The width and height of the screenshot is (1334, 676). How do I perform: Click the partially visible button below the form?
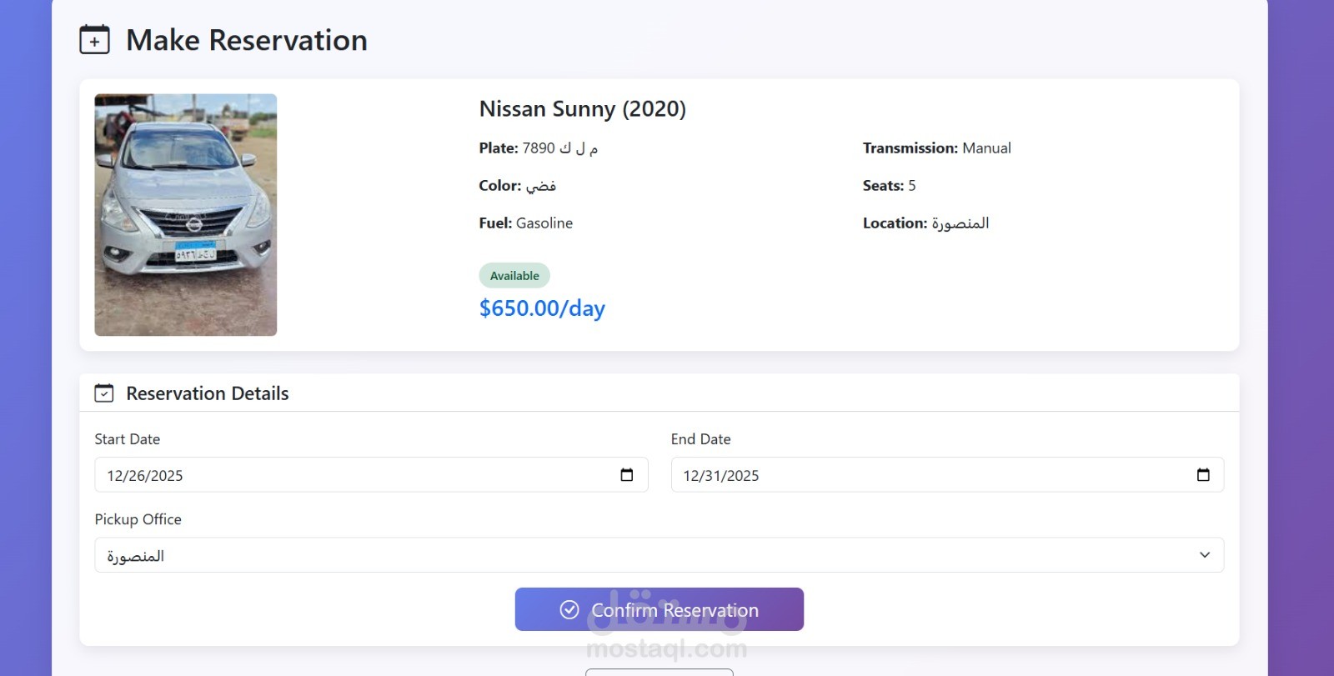point(659,672)
